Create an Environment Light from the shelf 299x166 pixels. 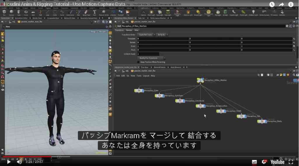208,13
